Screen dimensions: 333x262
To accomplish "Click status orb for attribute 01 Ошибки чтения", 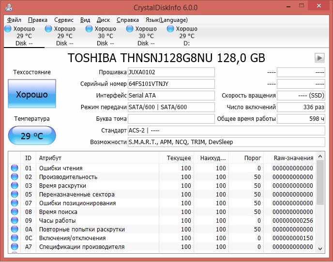I will pyautogui.click(x=14, y=168).
